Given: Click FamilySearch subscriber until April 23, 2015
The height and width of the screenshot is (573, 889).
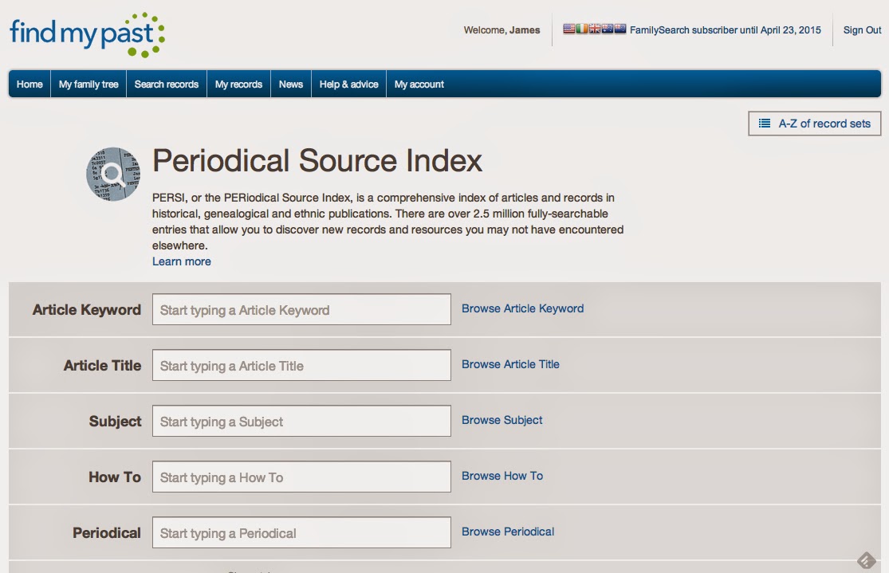Looking at the screenshot, I should [x=725, y=30].
